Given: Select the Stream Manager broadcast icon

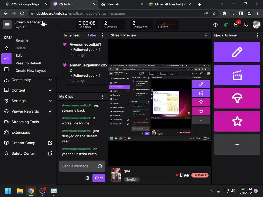Looking at the screenshot, I should 6,59.
